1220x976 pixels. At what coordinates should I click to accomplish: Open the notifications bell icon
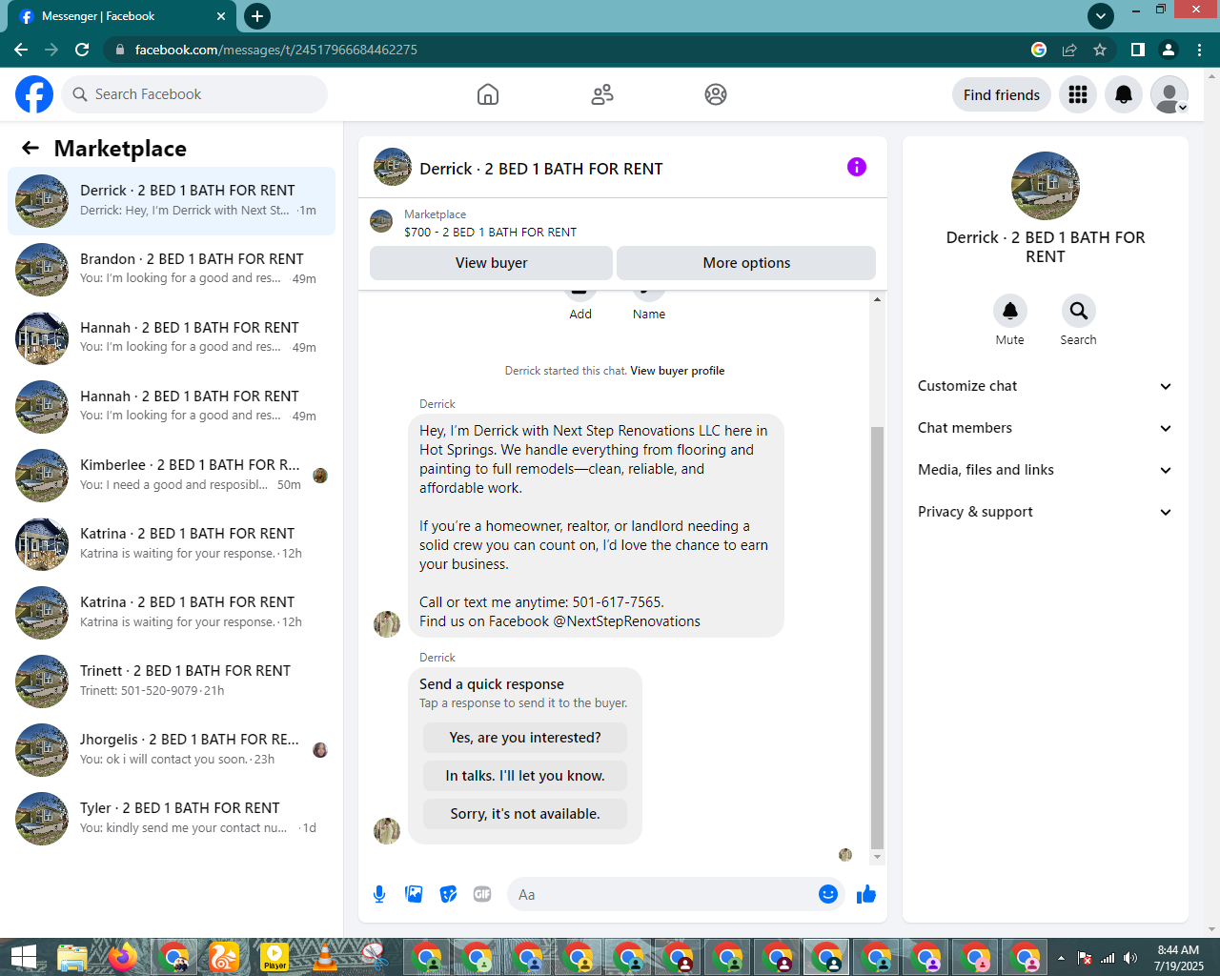[1124, 94]
